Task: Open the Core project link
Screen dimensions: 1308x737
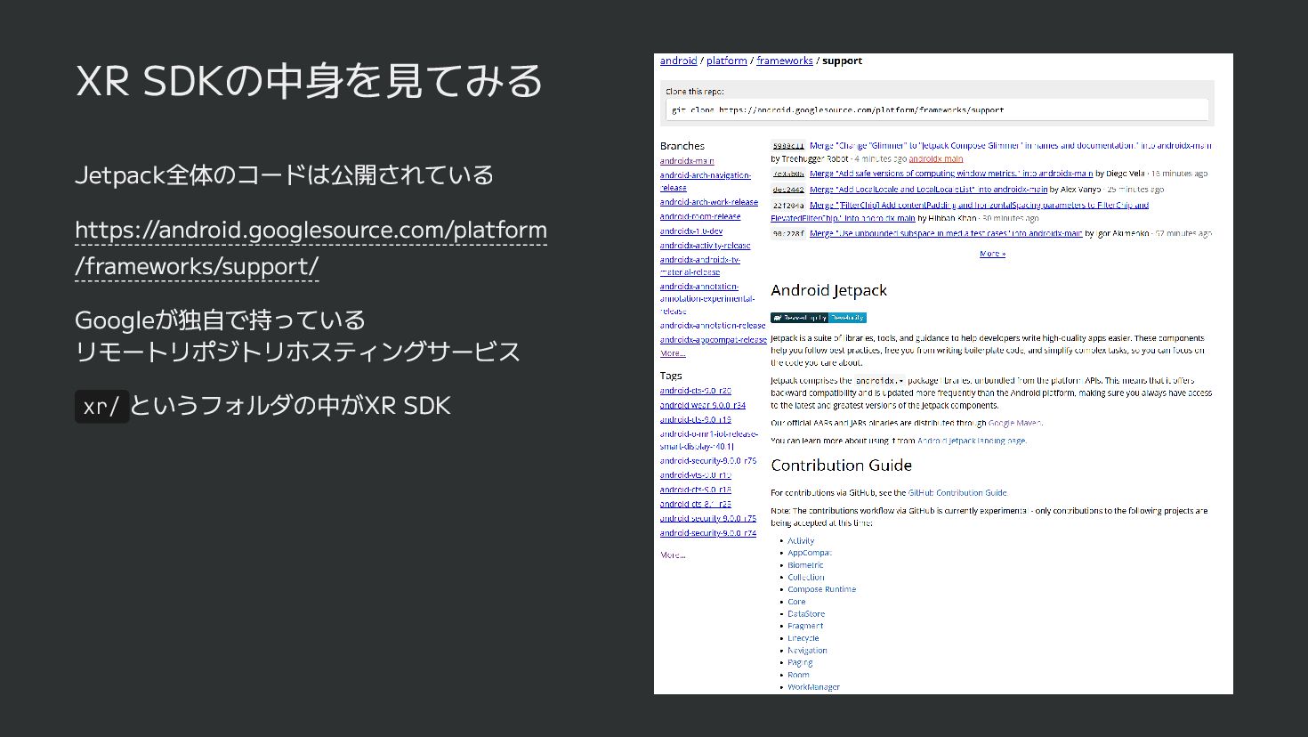Action: [x=796, y=602]
